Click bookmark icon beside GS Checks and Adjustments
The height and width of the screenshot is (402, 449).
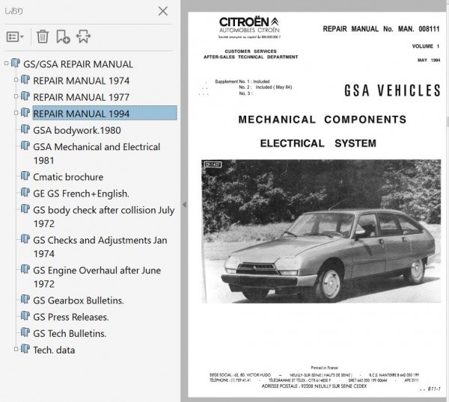pos(25,239)
